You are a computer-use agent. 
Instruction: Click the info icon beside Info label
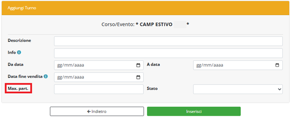19,53
